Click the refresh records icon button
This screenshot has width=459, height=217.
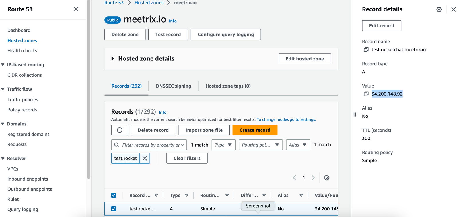coord(120,130)
